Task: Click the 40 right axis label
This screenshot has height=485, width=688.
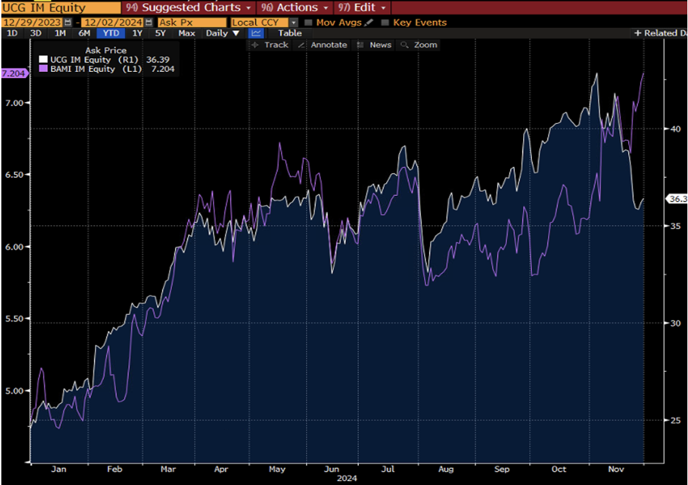Action: [x=676, y=129]
